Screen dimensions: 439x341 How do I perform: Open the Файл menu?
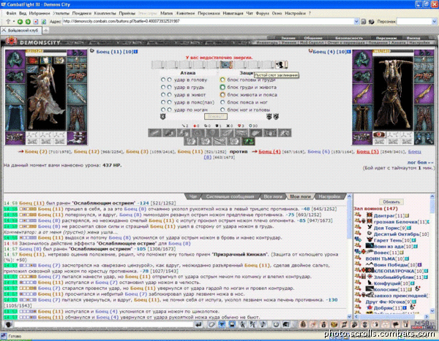tap(11, 13)
